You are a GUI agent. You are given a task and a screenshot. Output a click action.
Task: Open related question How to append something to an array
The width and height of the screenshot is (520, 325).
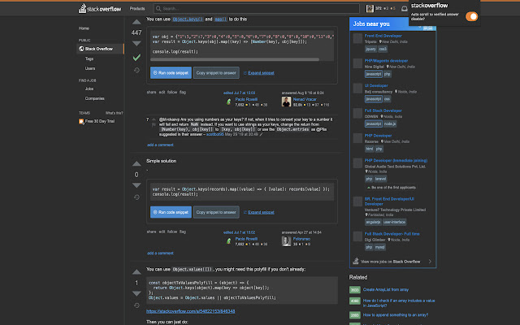tap(396, 315)
